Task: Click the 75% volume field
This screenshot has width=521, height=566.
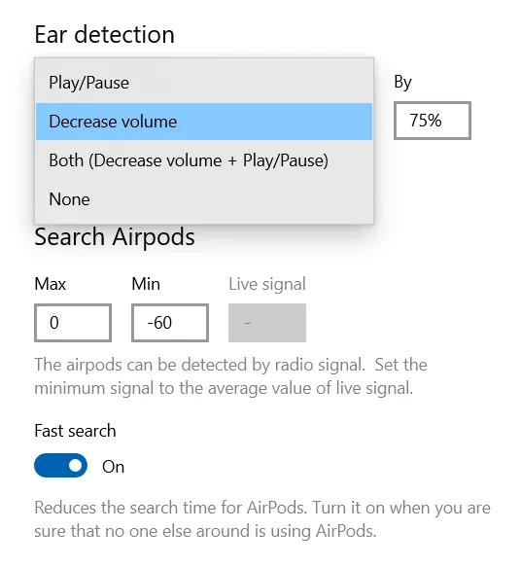Action: pos(433,121)
